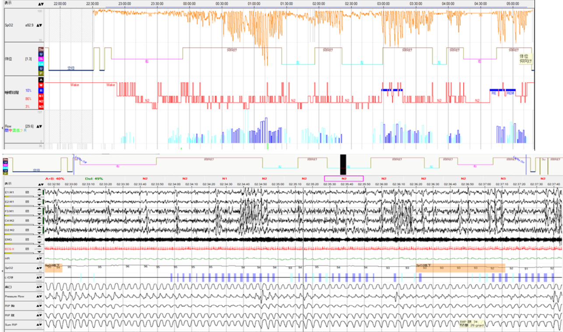Increase F3:M1 amplitude with up arrow
Viewport: 563px width, 332px height.
pos(39,208)
